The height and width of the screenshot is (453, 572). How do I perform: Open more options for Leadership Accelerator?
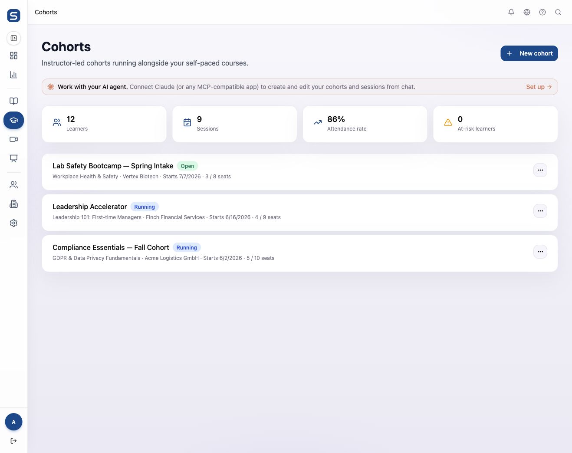point(540,211)
